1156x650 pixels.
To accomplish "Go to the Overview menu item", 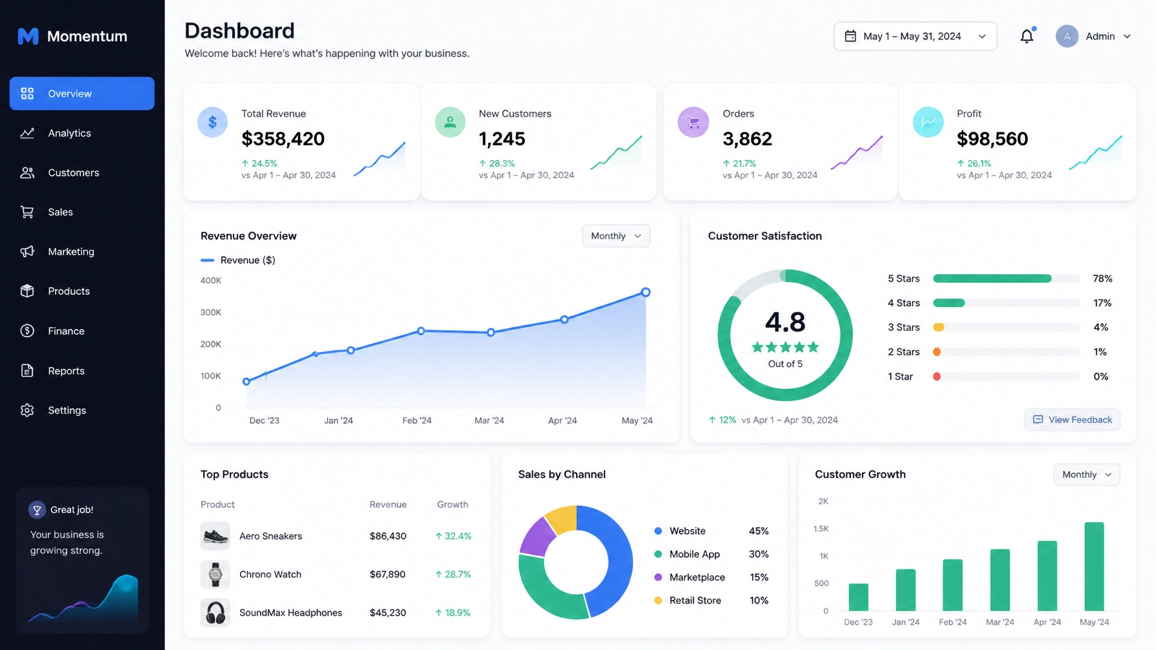I will 82,94.
